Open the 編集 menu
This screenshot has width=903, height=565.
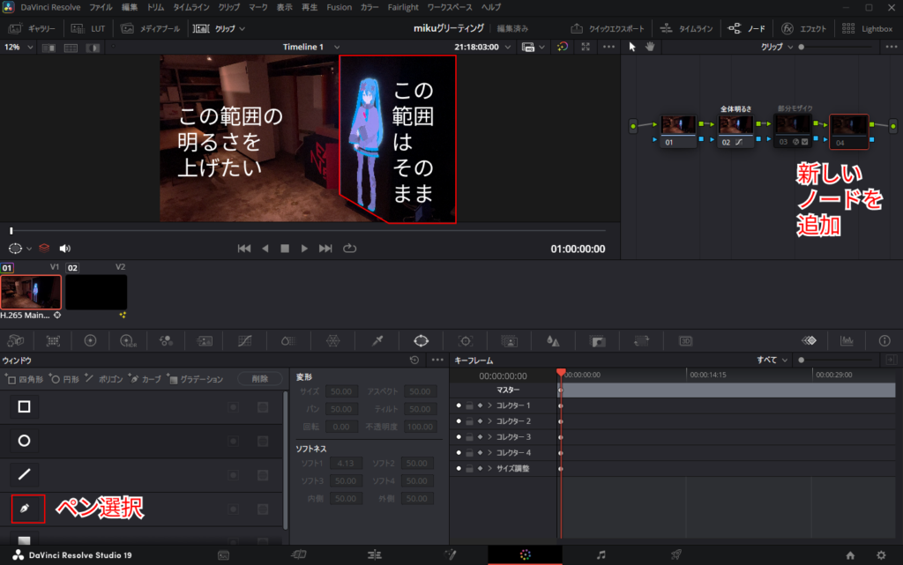pyautogui.click(x=130, y=7)
